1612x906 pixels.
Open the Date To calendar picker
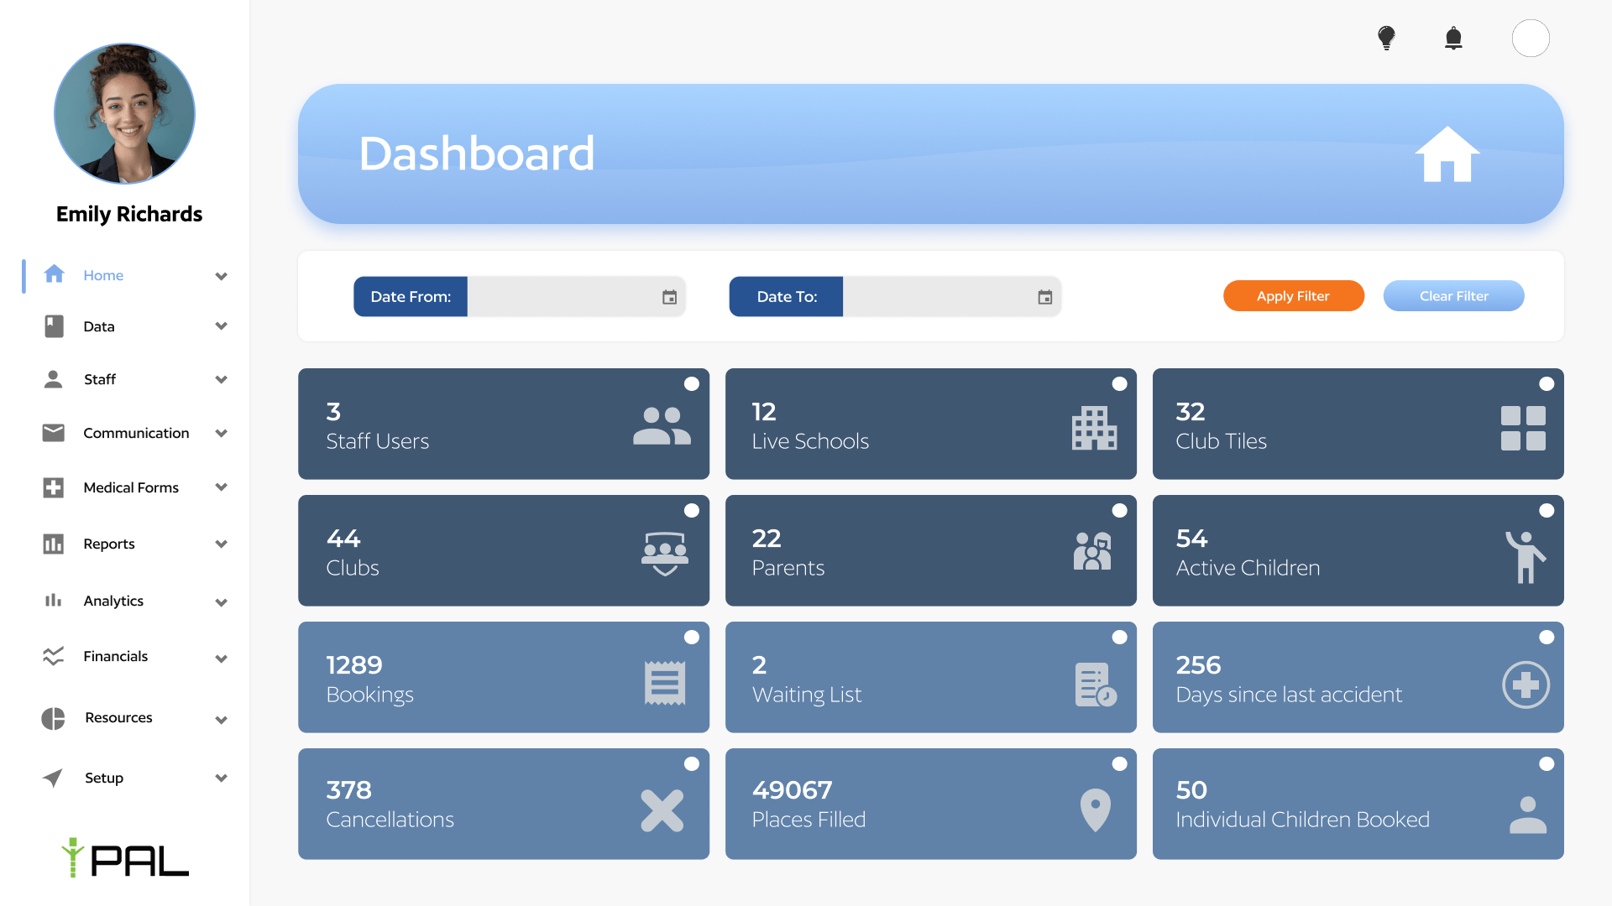click(x=1044, y=296)
